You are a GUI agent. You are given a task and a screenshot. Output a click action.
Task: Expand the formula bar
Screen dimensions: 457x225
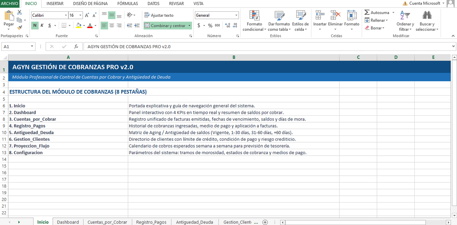click(453, 46)
